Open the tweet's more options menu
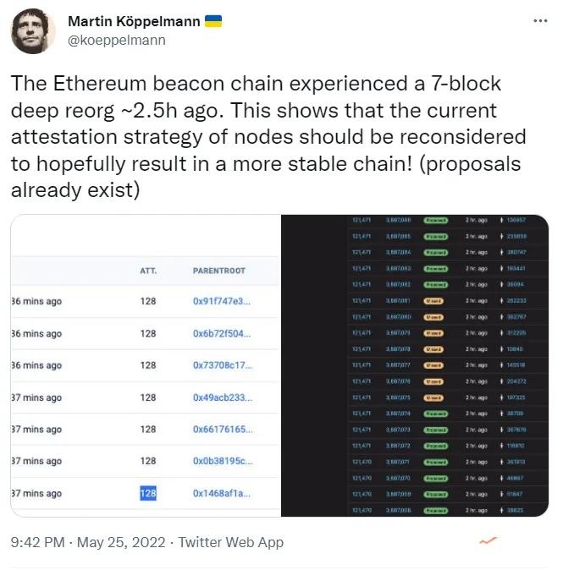 coord(539,20)
